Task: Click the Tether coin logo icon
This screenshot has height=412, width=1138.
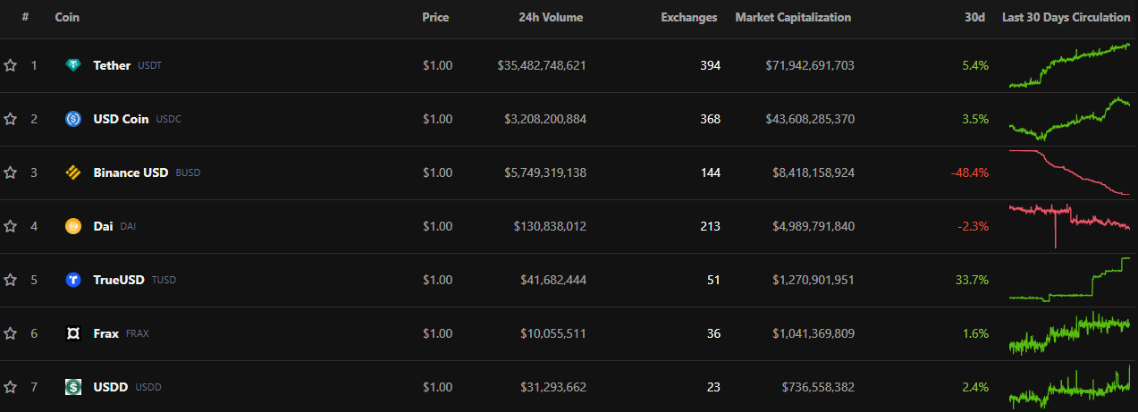Action: [73, 65]
